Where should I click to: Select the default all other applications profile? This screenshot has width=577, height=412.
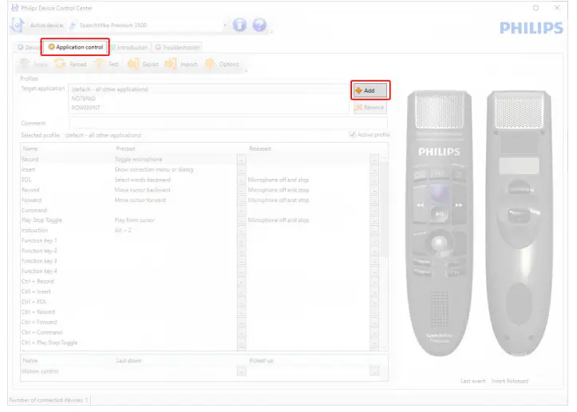click(208, 89)
